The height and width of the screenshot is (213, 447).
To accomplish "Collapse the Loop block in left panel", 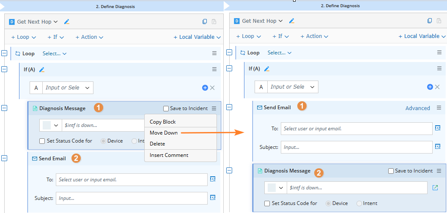I will coord(4,53).
